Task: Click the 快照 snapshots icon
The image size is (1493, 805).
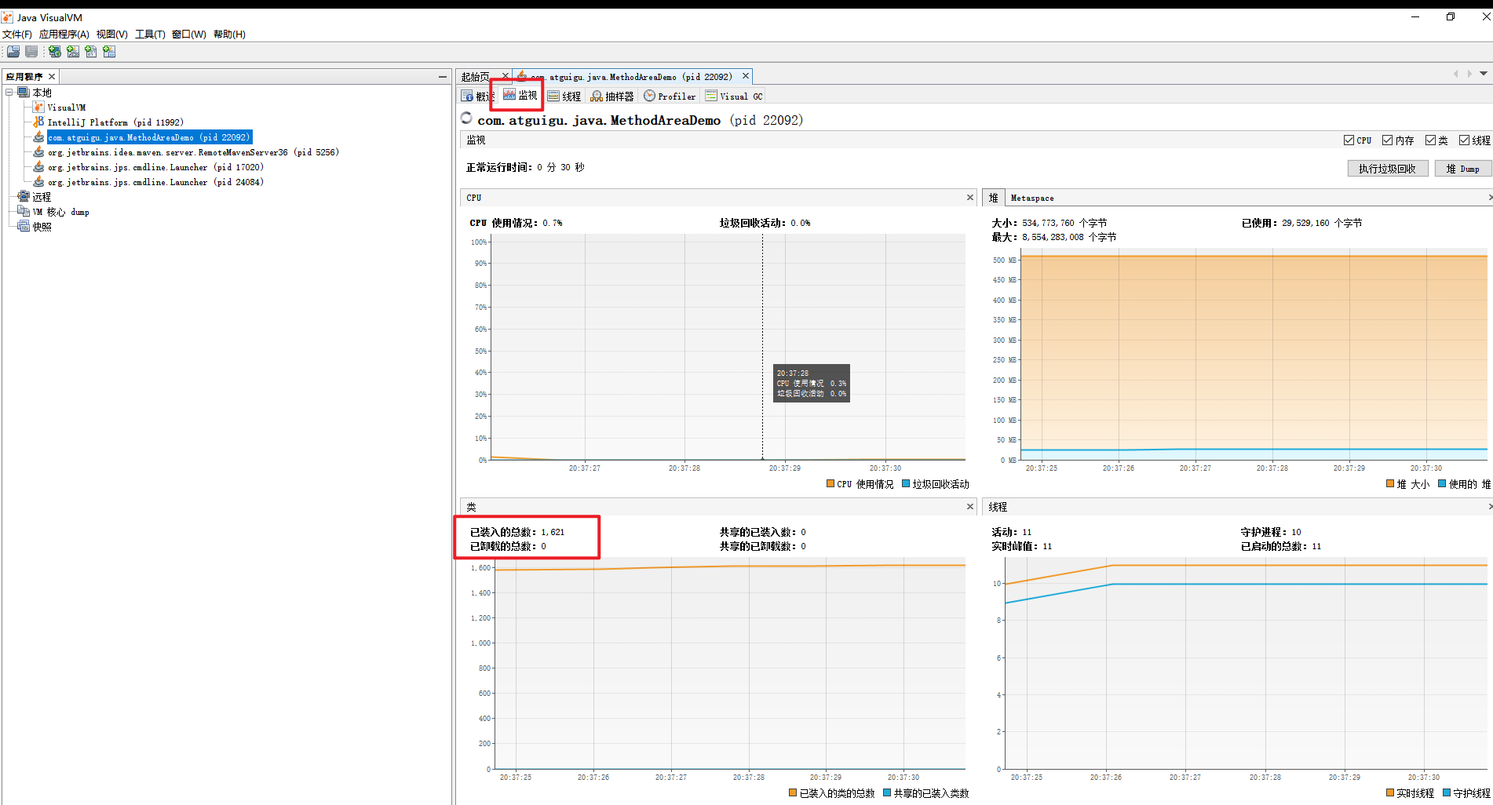Action: point(24,227)
